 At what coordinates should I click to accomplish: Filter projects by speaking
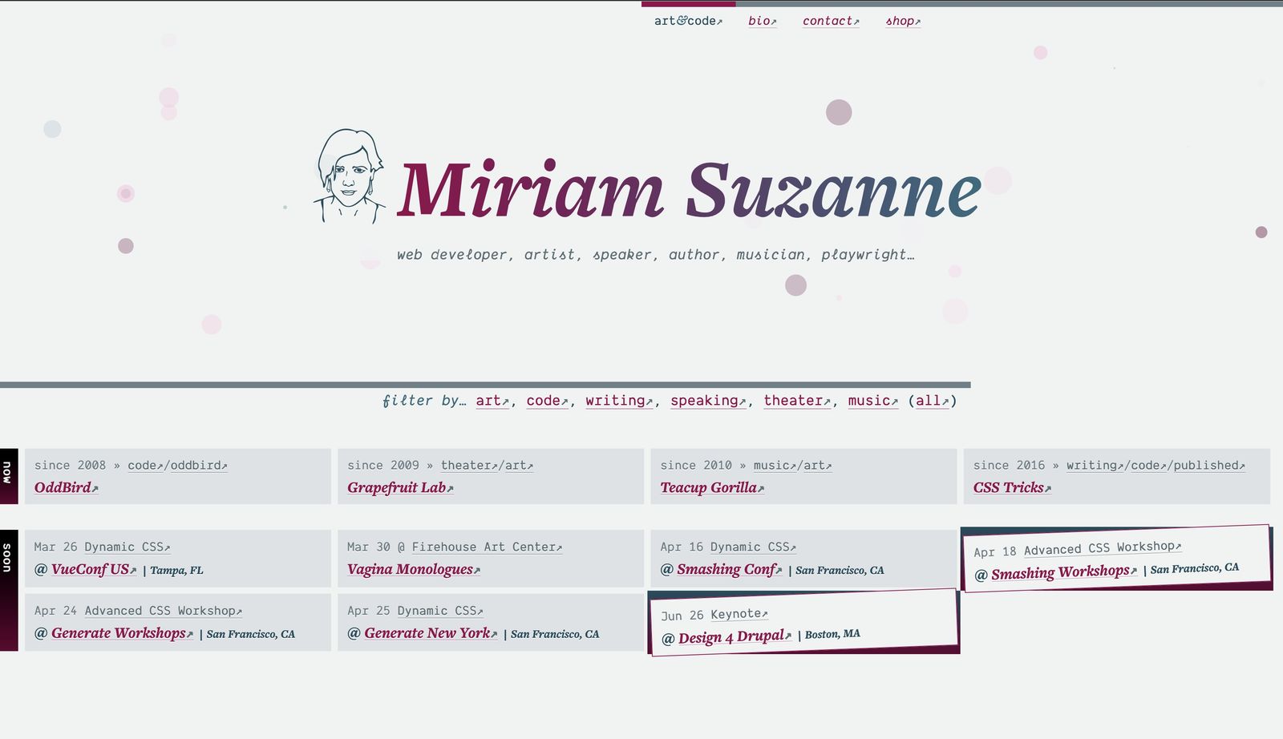707,401
